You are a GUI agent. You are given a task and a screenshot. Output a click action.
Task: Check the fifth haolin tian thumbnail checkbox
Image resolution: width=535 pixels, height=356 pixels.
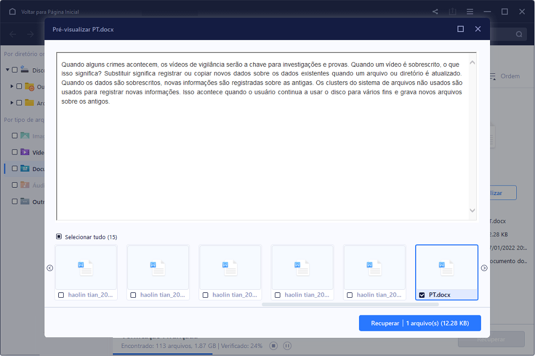click(350, 295)
